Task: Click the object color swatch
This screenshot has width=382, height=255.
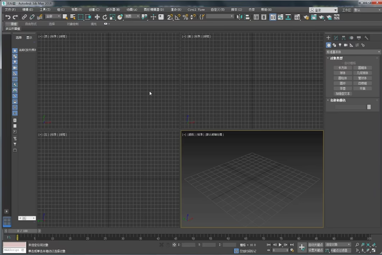Action: (x=369, y=107)
